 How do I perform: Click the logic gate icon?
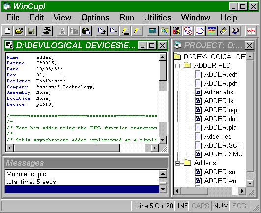point(200,31)
